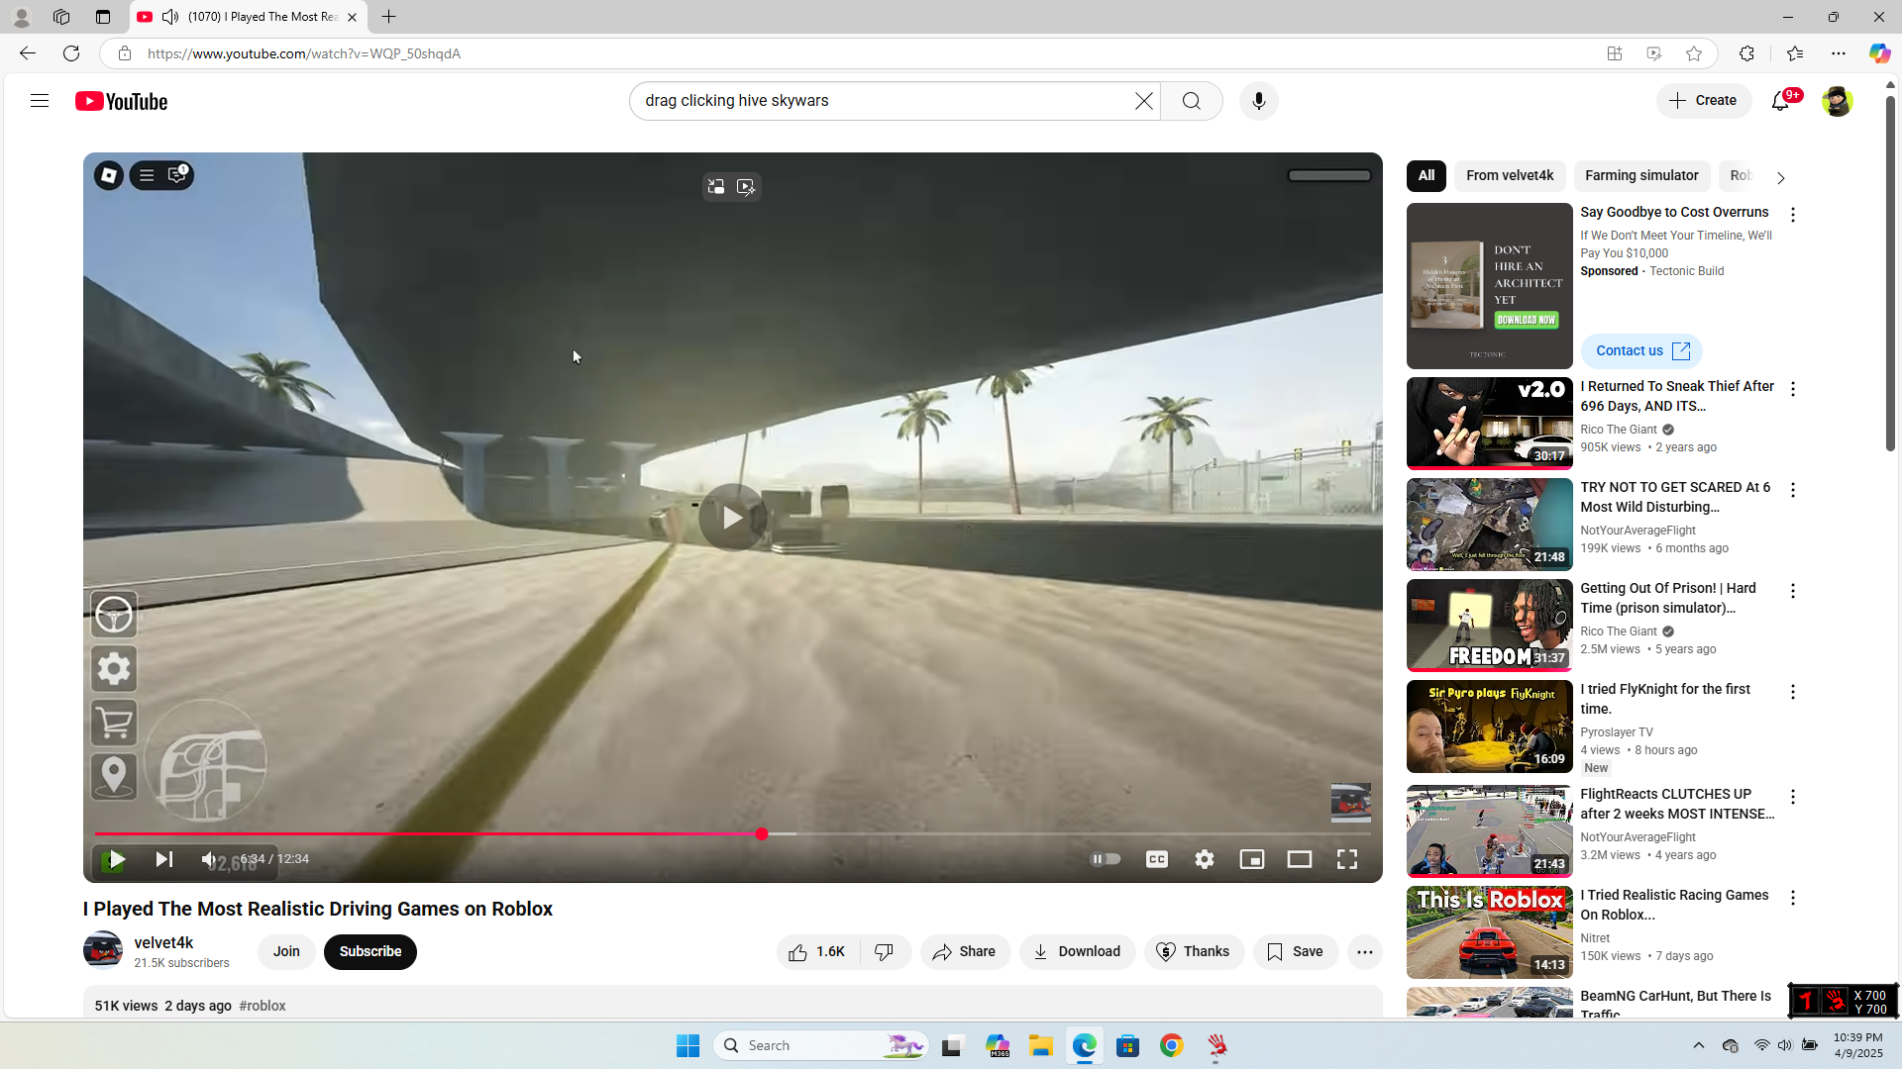Viewport: 1902px width, 1069px height.
Task: Open the I Tried Realistic Racing Games title
Action: (1674, 905)
